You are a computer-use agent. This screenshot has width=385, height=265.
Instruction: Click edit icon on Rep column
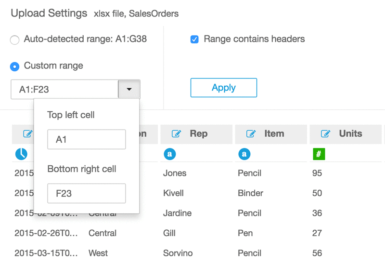(x=177, y=134)
